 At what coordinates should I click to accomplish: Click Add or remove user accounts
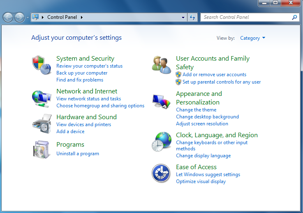tap(214, 75)
